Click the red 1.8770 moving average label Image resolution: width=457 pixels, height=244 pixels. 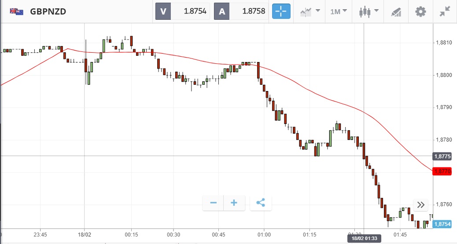click(442, 171)
